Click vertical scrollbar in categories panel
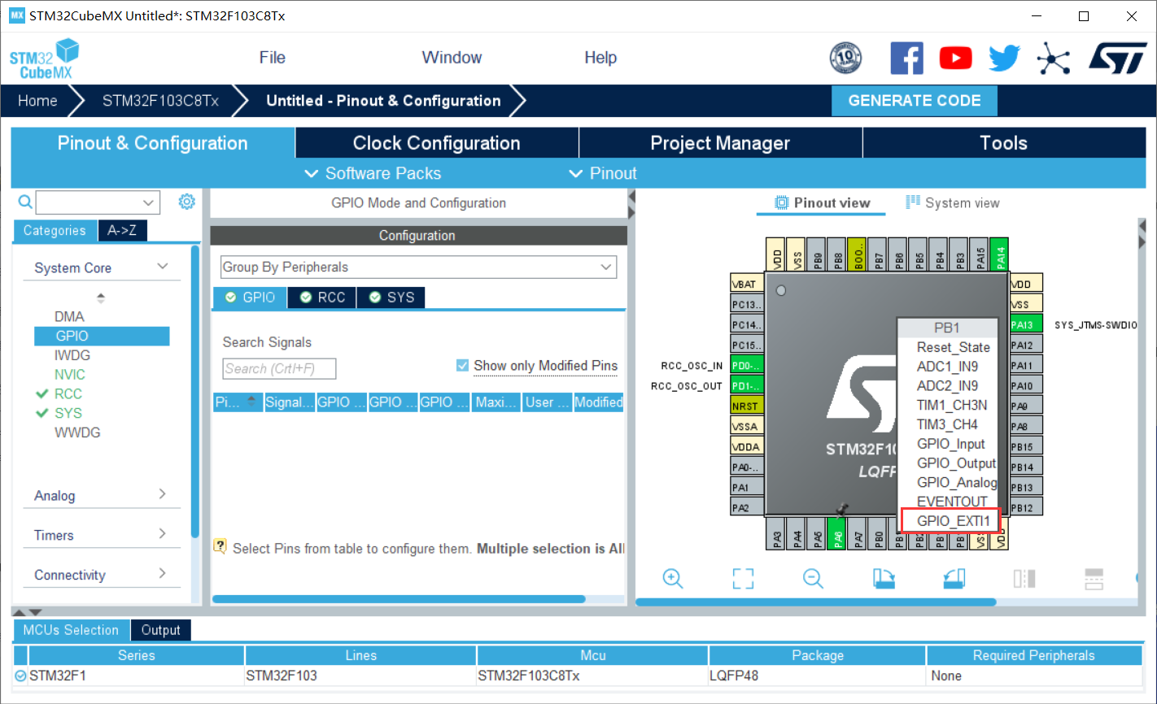1157x704 pixels. (195, 390)
